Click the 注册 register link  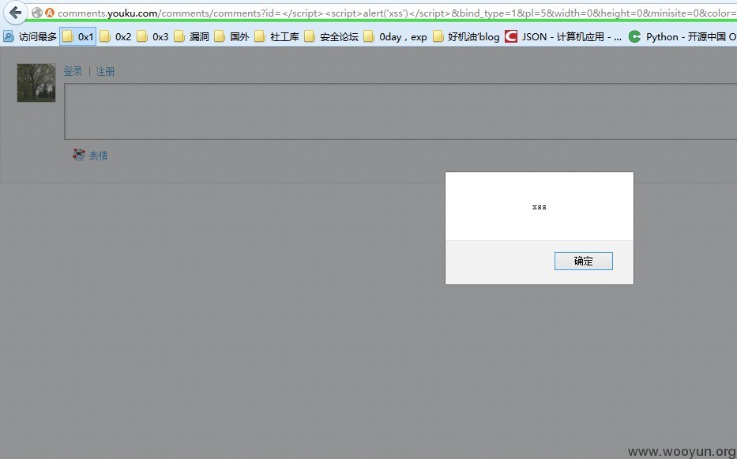pyautogui.click(x=105, y=71)
